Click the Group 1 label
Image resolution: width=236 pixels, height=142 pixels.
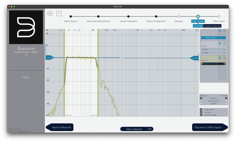204,46
